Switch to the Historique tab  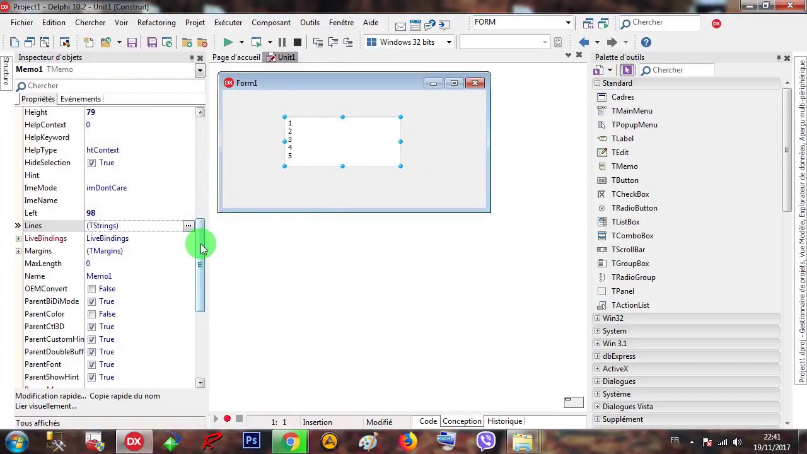pyautogui.click(x=504, y=421)
